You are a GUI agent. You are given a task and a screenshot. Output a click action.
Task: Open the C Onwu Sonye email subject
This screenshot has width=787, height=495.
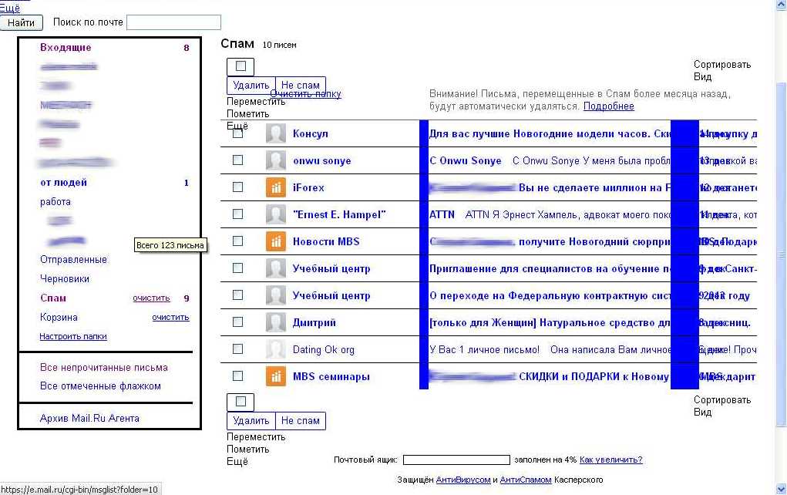click(x=466, y=160)
